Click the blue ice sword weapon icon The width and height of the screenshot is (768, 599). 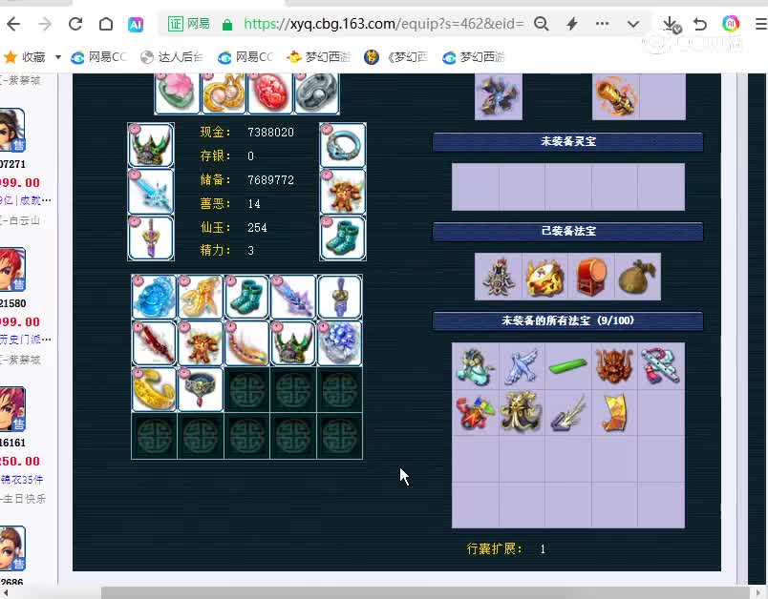coord(151,194)
